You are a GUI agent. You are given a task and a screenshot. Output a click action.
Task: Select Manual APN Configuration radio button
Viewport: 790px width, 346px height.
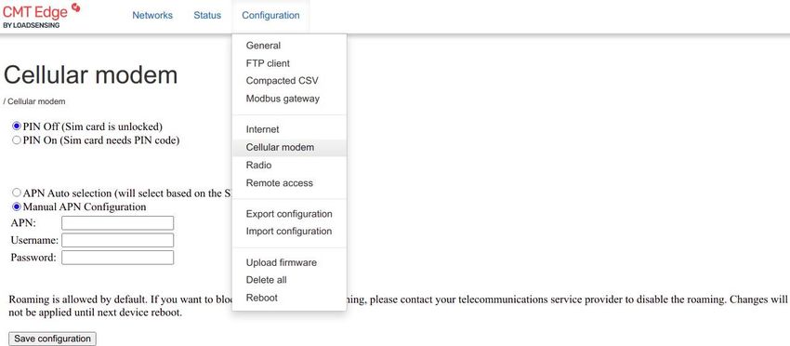click(x=17, y=206)
